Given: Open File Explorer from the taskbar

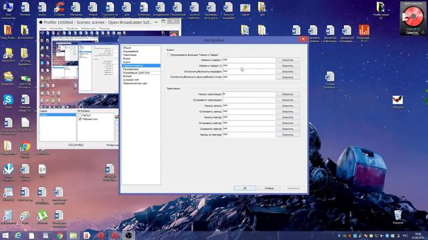Looking at the screenshot, I should [x=73, y=235].
